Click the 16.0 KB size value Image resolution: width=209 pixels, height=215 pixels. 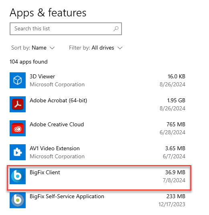177,76
